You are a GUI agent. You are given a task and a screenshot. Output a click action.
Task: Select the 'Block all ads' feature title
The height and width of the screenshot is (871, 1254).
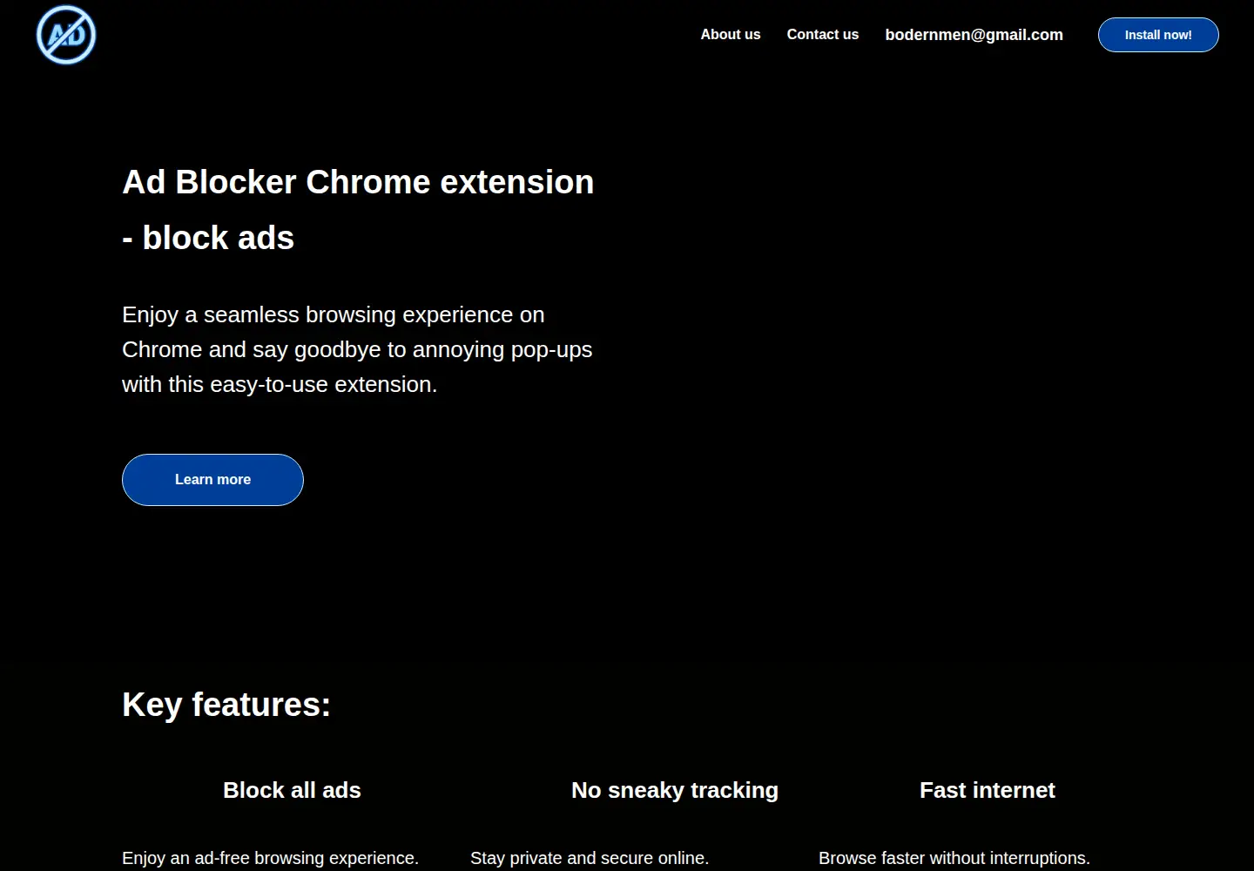click(x=292, y=790)
